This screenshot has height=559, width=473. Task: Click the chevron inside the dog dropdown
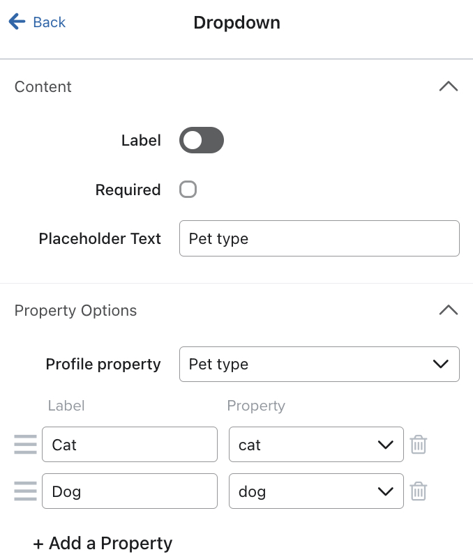pos(386,491)
